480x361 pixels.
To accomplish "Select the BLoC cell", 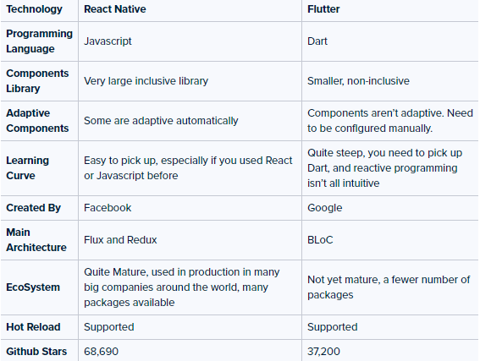I will (320, 240).
